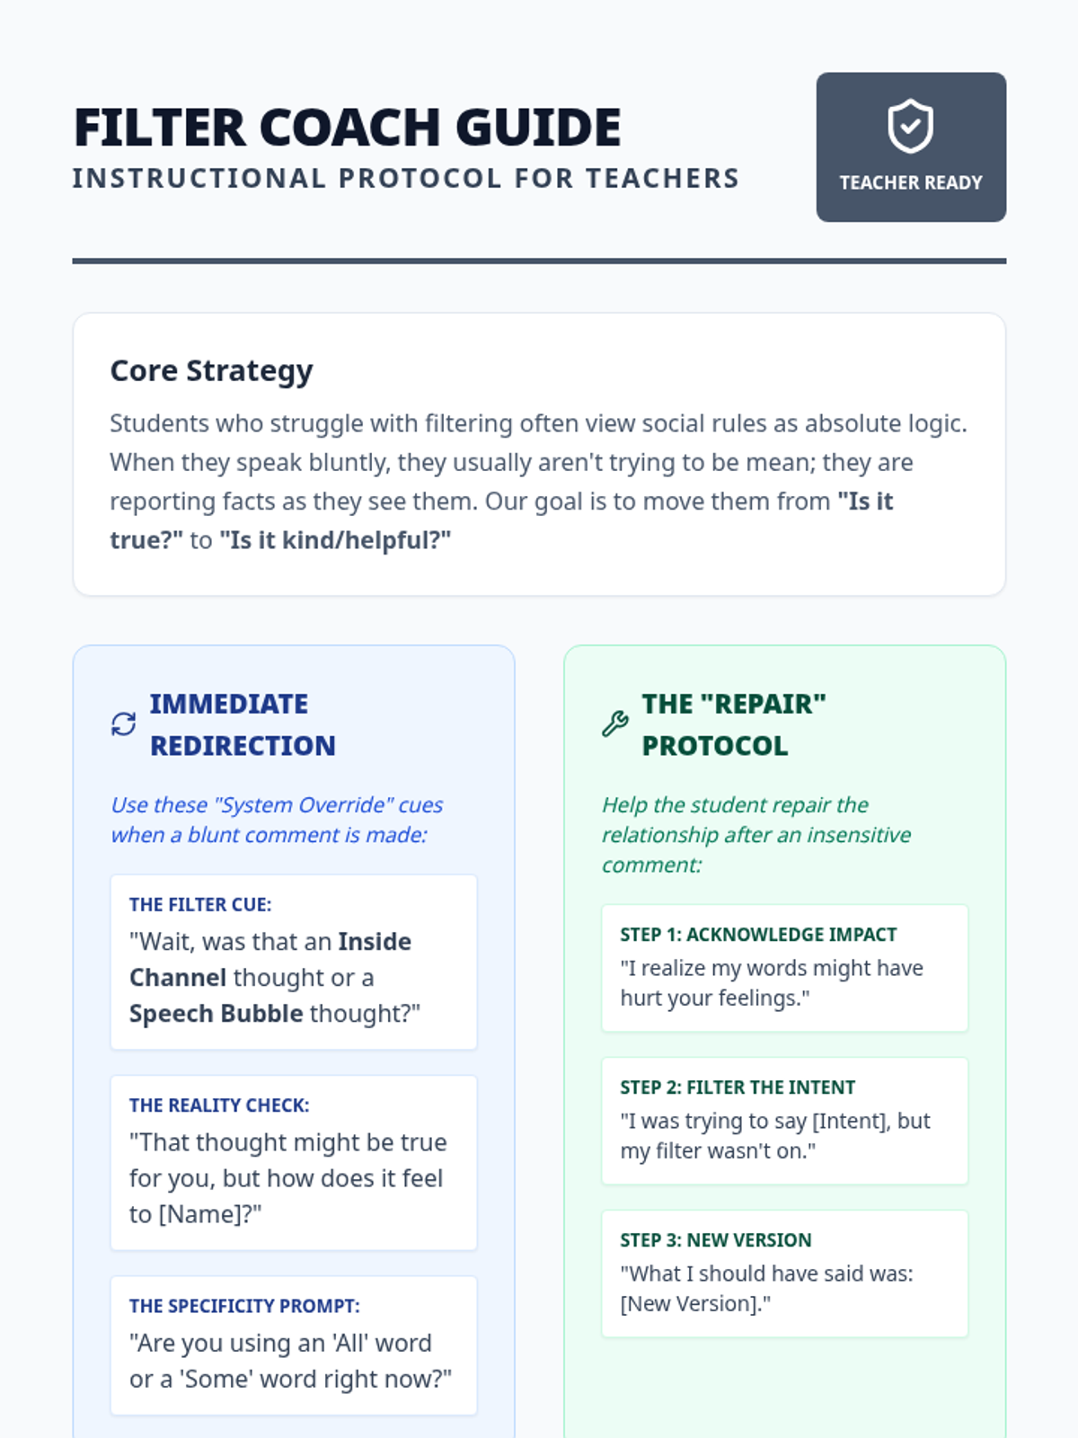Open The Specificity Prompt card
The width and height of the screenshot is (1078, 1438).
tap(293, 1345)
